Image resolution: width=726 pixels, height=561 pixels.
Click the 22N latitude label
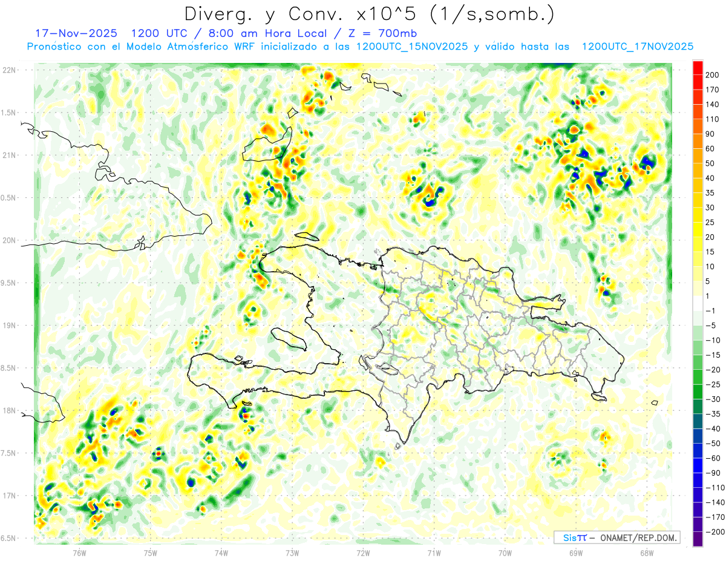pos(10,70)
